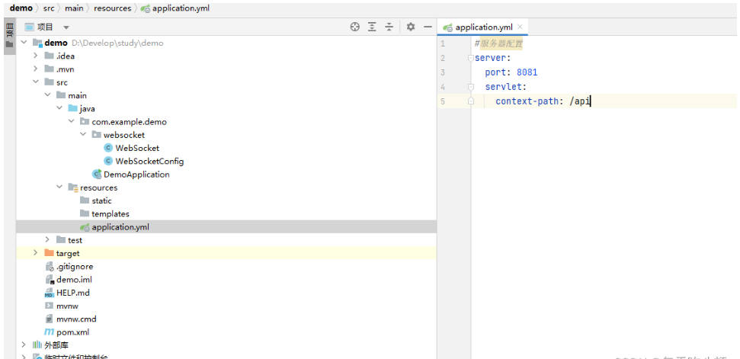Select the HELP.md file
The image size is (740, 359).
tap(72, 293)
